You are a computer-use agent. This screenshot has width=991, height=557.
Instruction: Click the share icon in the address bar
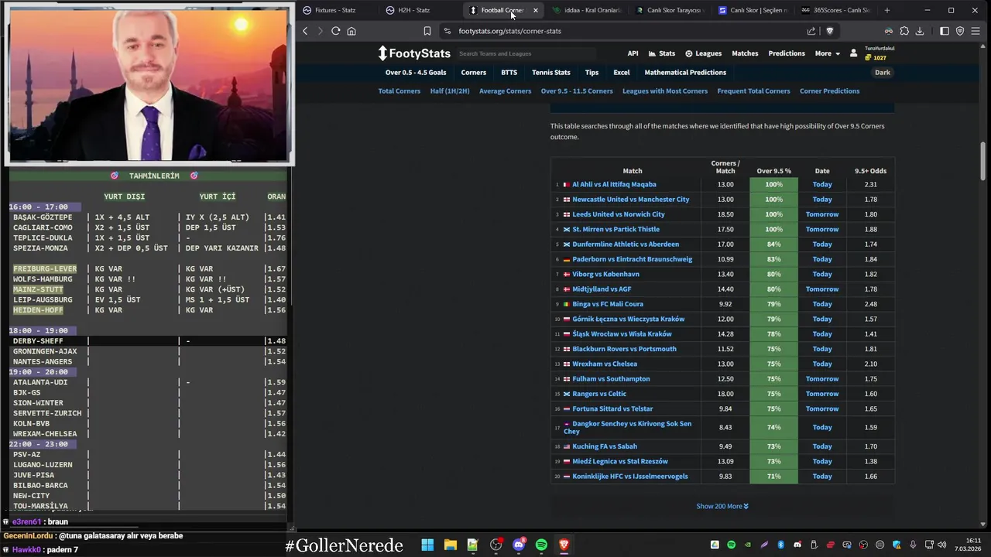[811, 31]
